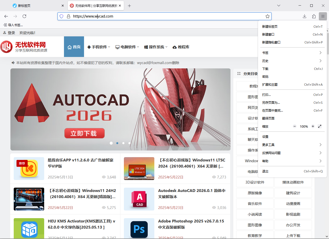Viewport: 329px width, 239px height.
Task: Bookmark this page using the star icon
Action: 267,16
